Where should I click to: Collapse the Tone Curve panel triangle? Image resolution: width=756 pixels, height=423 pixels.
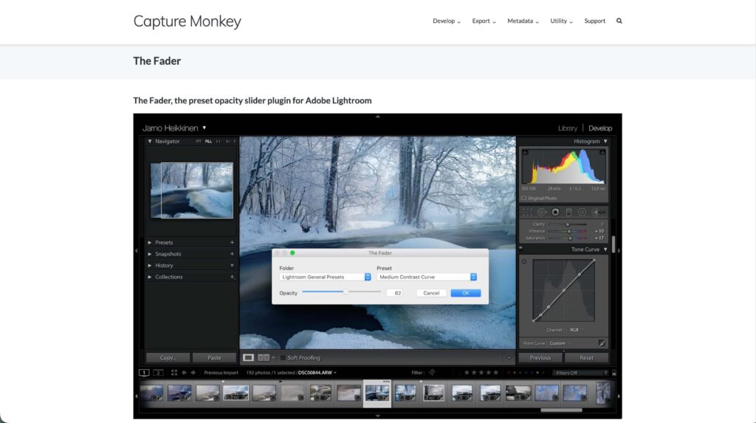click(605, 250)
